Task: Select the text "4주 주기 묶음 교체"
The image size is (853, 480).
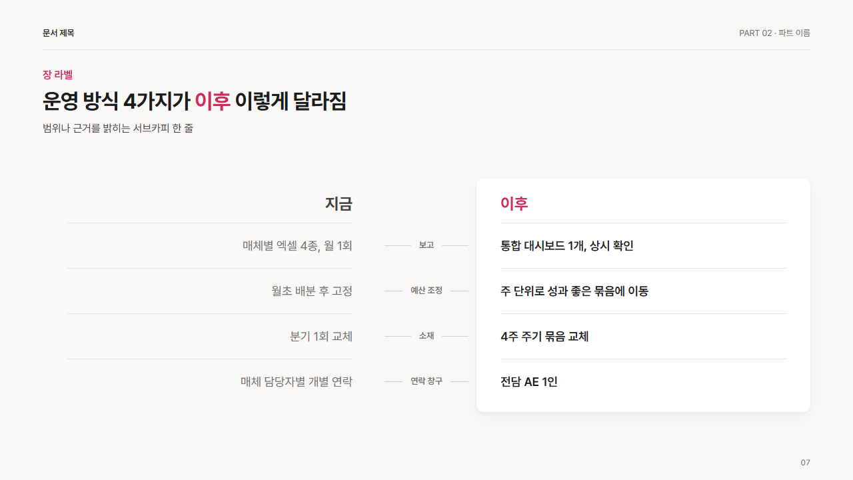Action: pyautogui.click(x=544, y=336)
